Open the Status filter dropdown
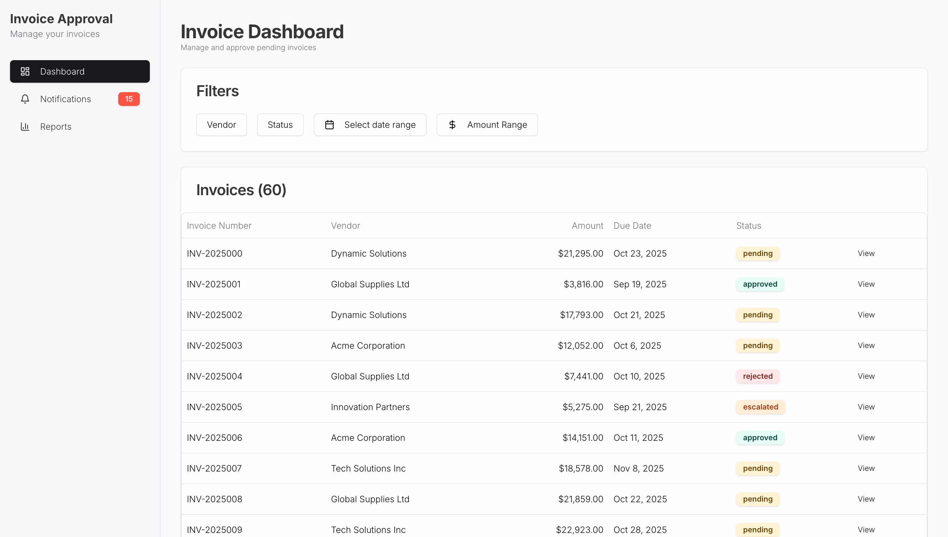The image size is (948, 537). click(x=280, y=125)
